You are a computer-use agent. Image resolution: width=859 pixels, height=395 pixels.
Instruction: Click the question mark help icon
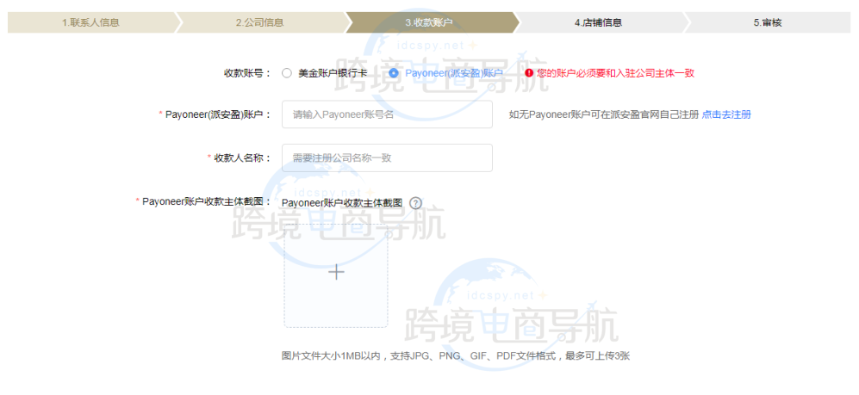[x=415, y=203]
